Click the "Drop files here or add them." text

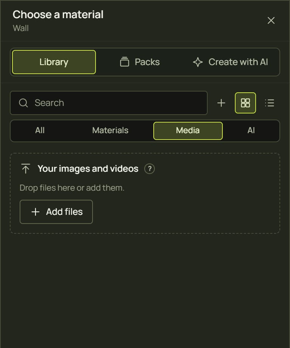coord(72,188)
